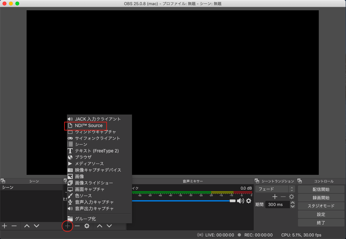Select シーン in the scenes list
The image size is (346, 239).
tap(31, 187)
